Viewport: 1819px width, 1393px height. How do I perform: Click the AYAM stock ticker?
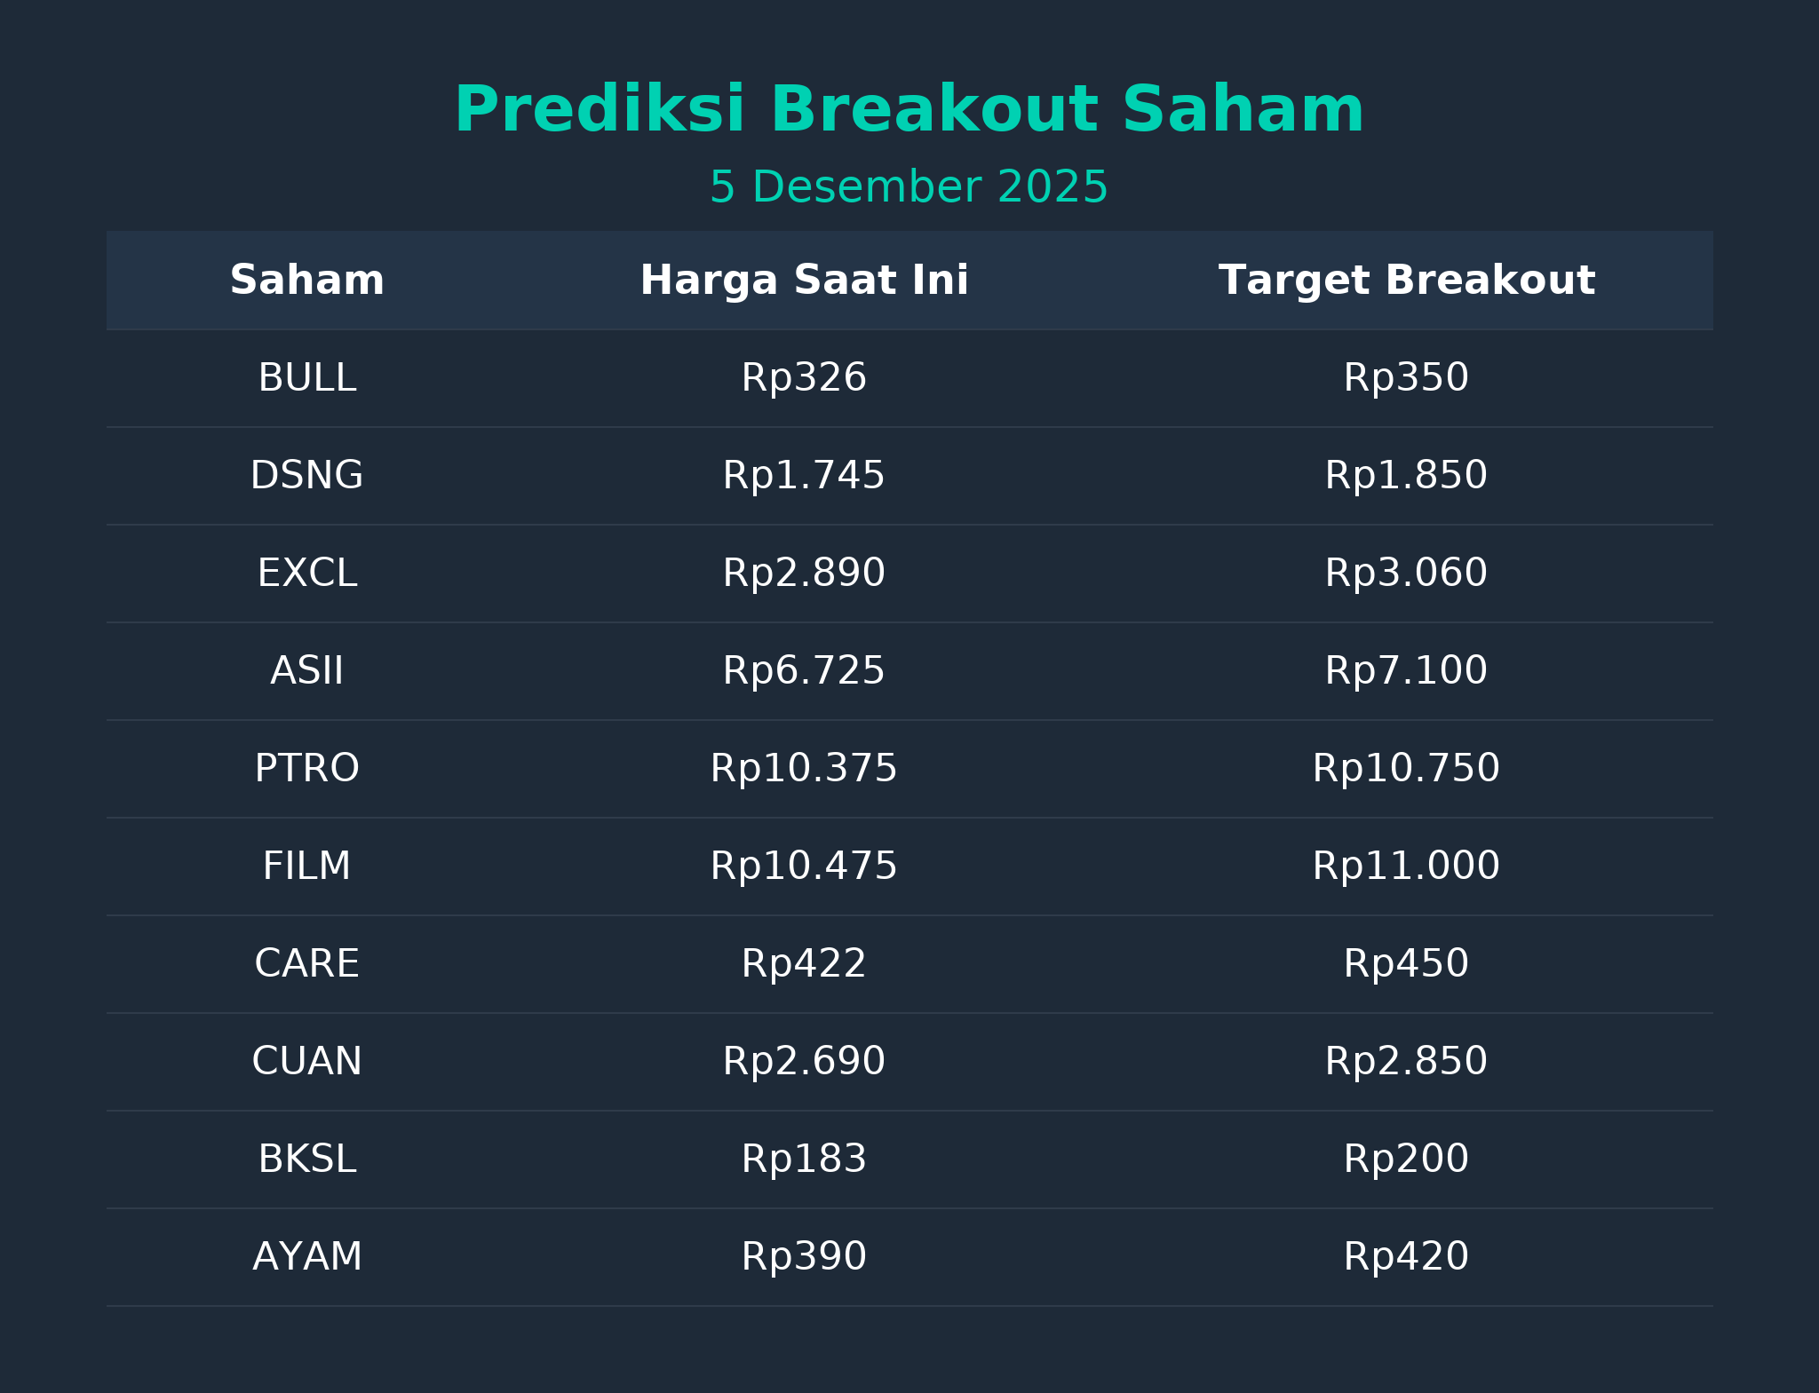306,1257
